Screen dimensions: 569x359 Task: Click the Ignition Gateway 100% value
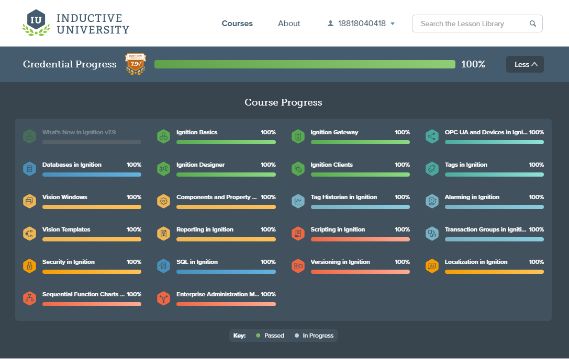coord(402,132)
